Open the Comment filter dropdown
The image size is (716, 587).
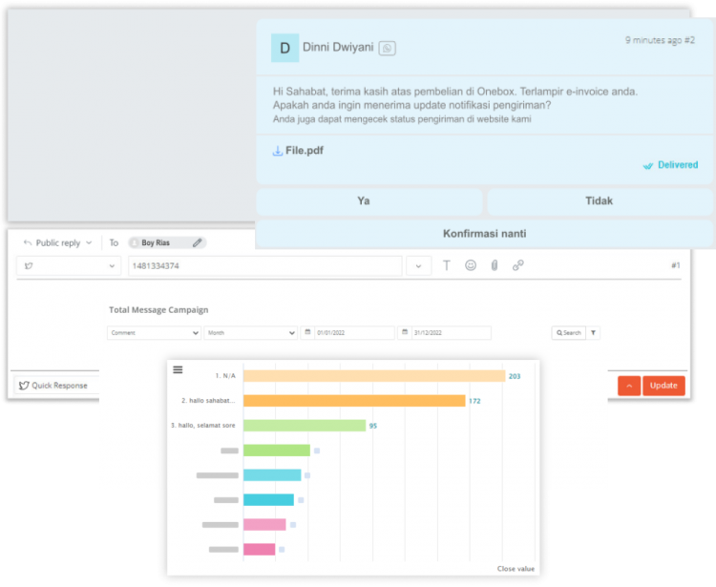pos(154,333)
